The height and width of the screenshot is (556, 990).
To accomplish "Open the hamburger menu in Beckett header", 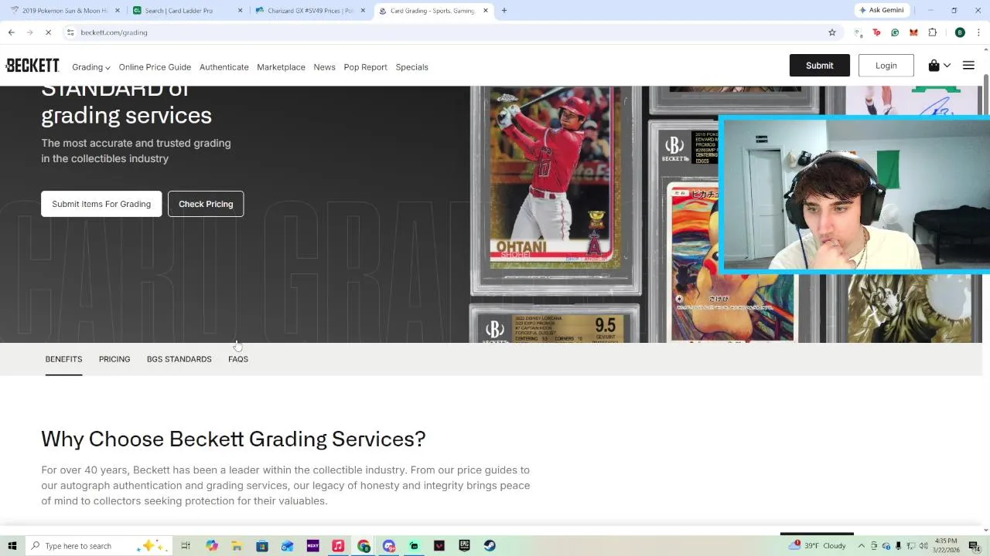I will tap(968, 66).
